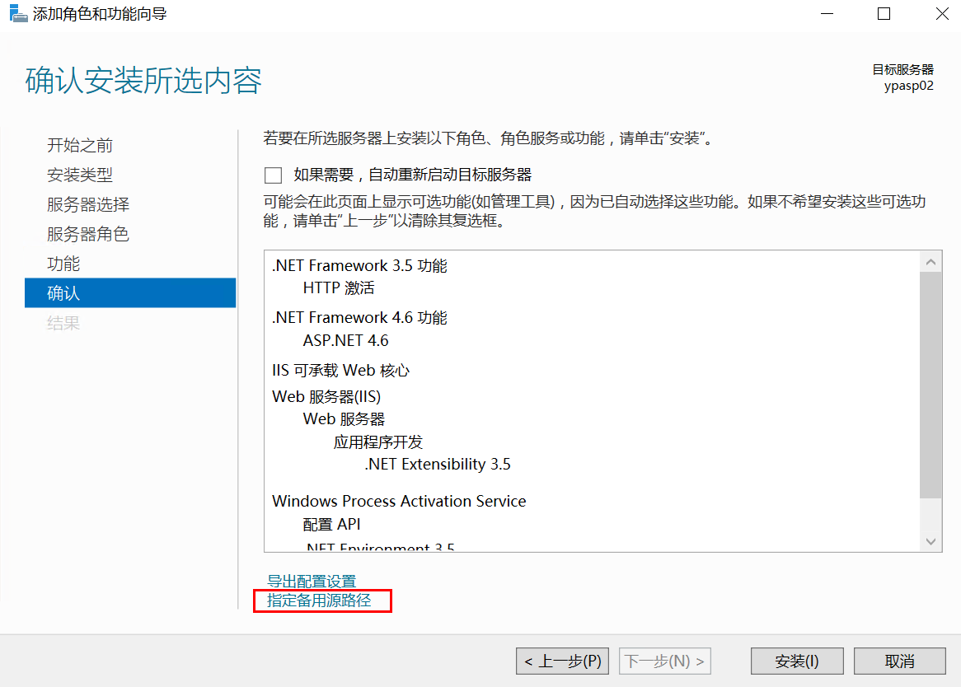Click the wizard icon in the title bar

coord(18,13)
